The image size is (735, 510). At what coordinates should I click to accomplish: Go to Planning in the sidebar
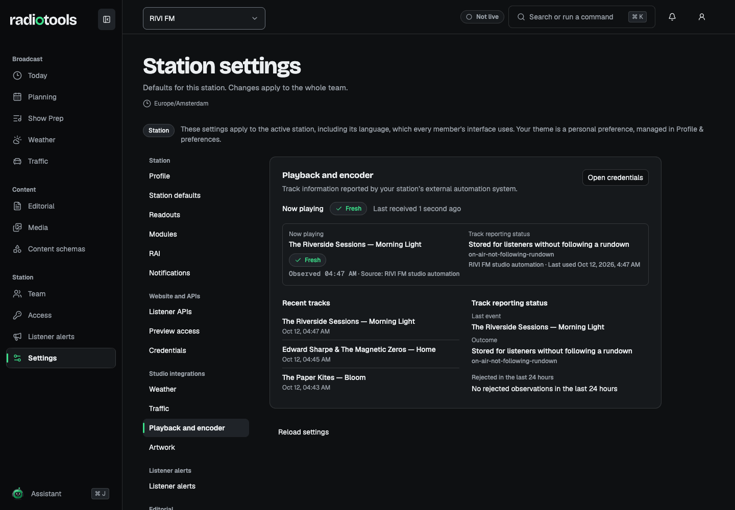61,97
